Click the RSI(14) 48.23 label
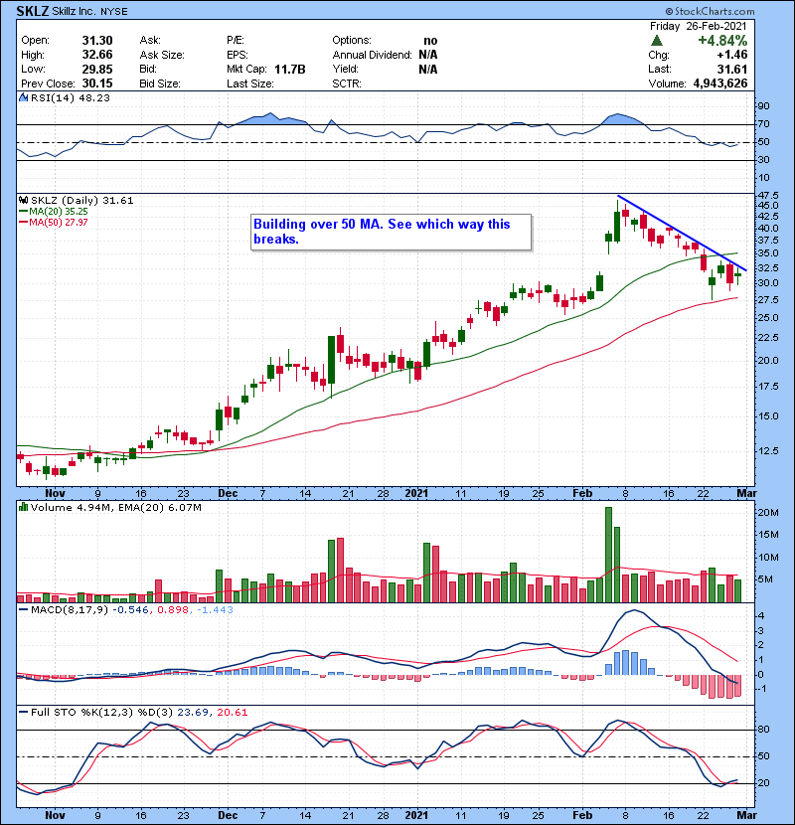Screen dimensions: 795x825 click(x=71, y=97)
